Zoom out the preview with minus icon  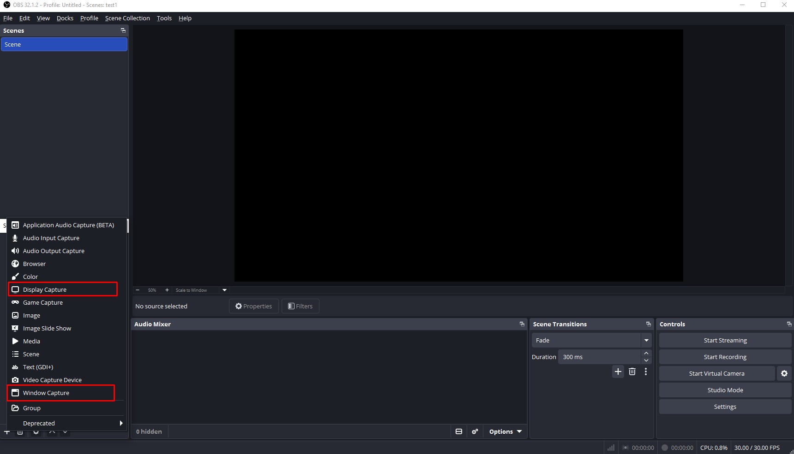pyautogui.click(x=138, y=290)
